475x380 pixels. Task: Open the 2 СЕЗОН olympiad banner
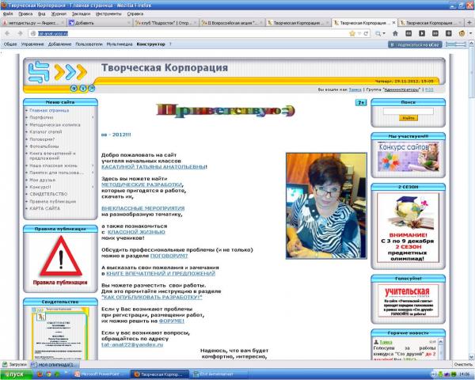tap(408, 227)
